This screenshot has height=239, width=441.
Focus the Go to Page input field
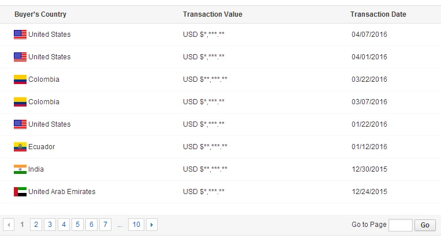401,225
